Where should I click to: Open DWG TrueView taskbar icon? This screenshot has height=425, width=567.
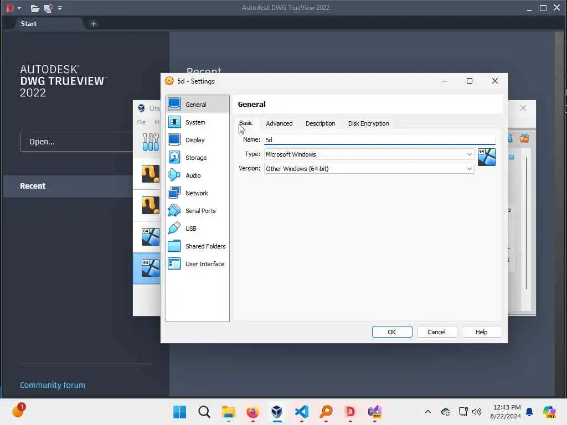[350, 412]
